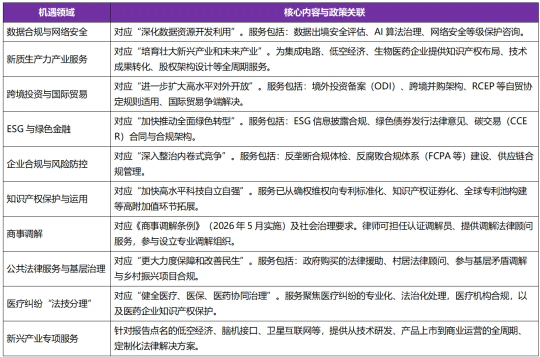Click the text 股权架构设计等全周期服务
Screen dimensions: 540x357
(213, 67)
